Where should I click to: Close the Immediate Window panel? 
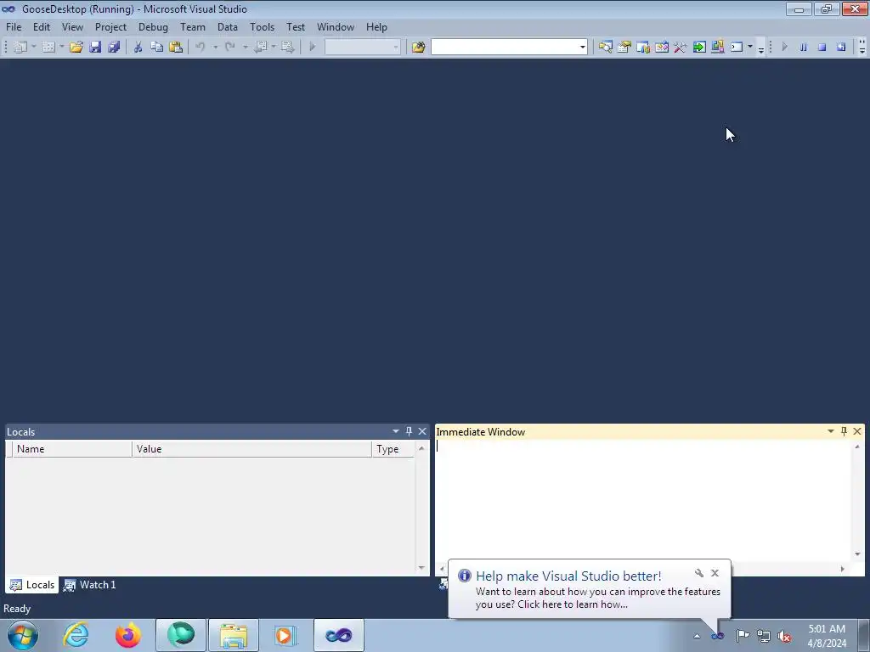click(x=857, y=431)
